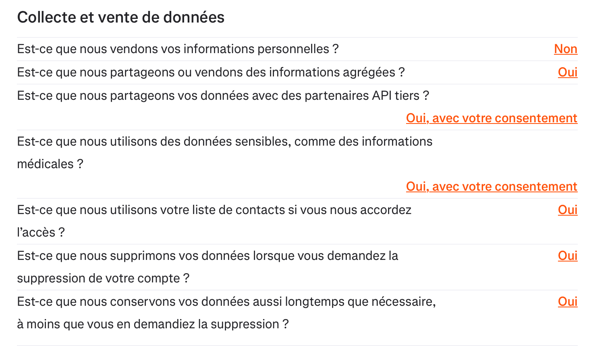Follow the consent link under the API partners question

(x=491, y=118)
